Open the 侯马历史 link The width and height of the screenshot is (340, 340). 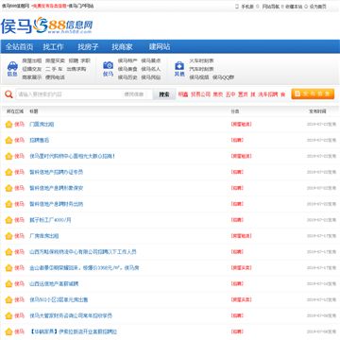pyautogui.click(x=127, y=77)
